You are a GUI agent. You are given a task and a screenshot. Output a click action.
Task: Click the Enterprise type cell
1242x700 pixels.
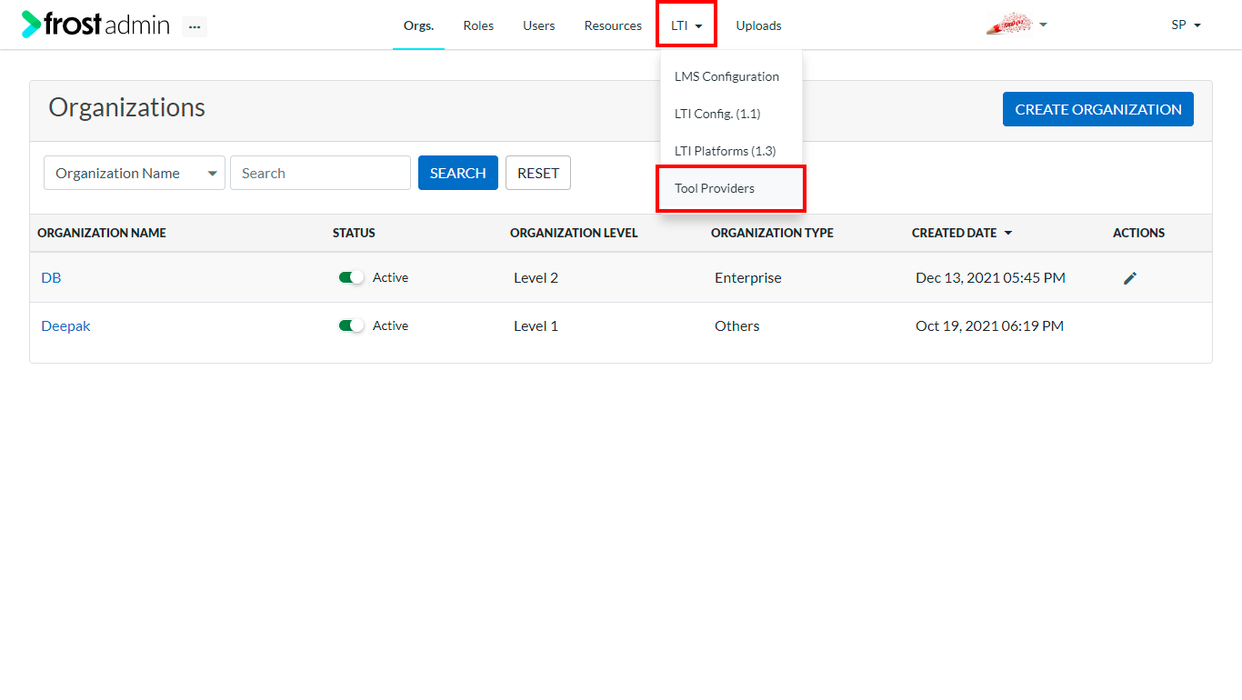click(x=747, y=277)
